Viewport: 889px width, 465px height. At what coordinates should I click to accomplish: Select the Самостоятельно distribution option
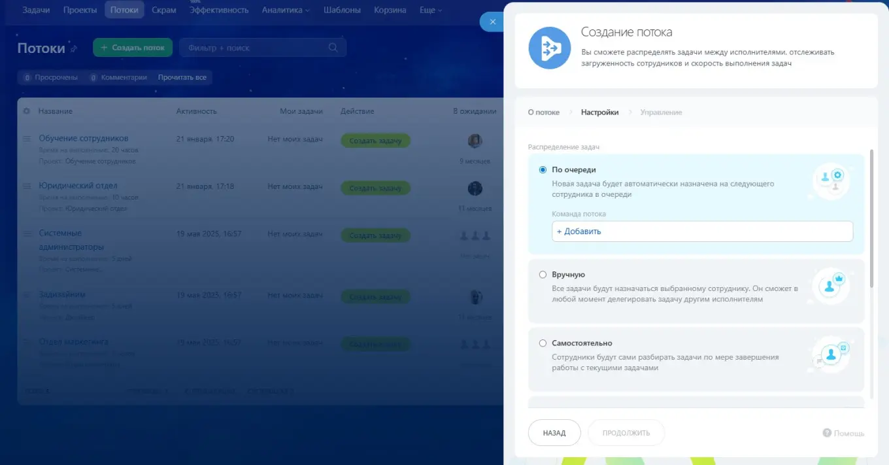point(543,343)
